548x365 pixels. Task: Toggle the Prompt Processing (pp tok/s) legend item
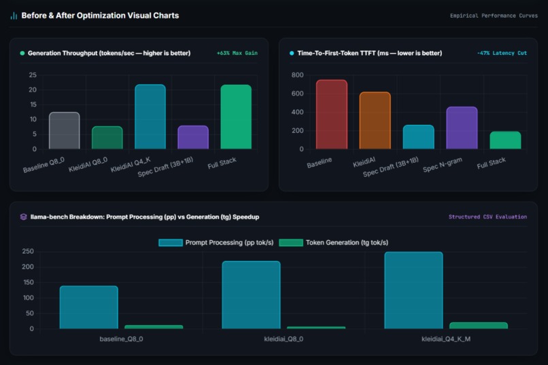pyautogui.click(x=216, y=243)
